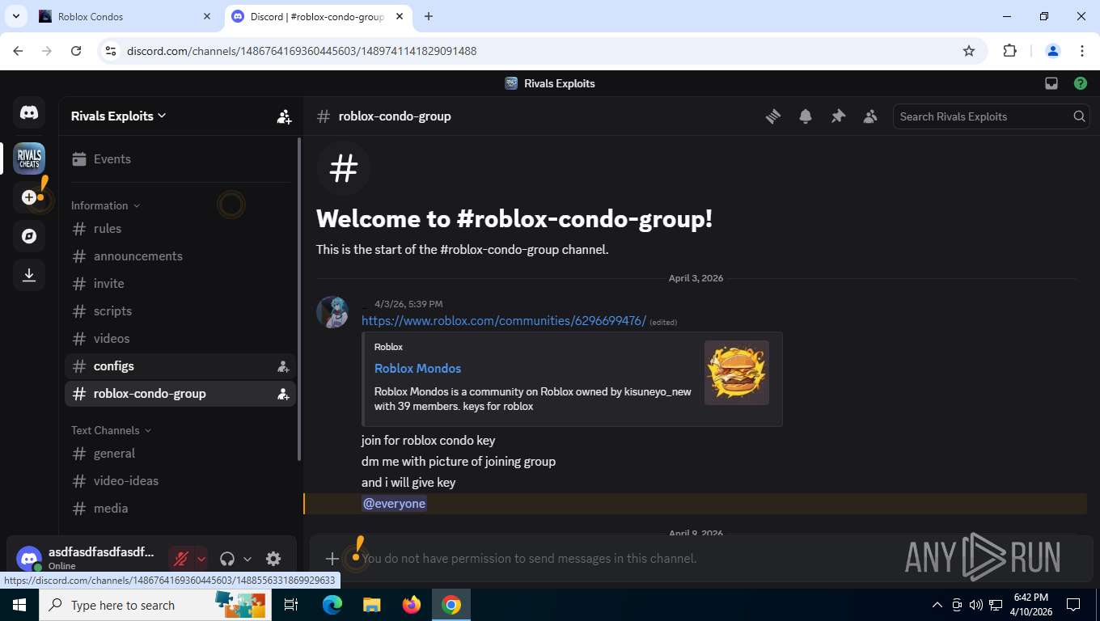
Task: Click the message attachment plus icon
Action: 332,559
